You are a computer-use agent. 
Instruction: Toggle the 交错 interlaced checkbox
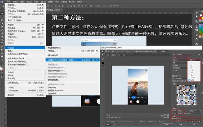174,71
